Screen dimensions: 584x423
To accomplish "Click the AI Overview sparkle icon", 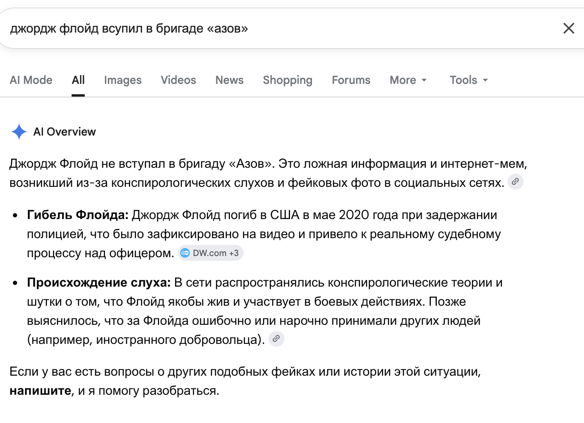I will click(x=19, y=132).
